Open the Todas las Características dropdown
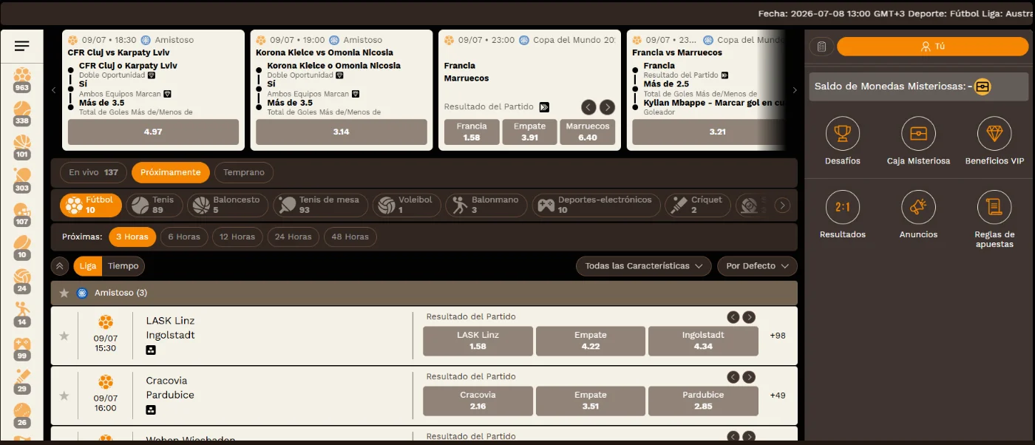This screenshot has width=1035, height=445. (x=643, y=266)
